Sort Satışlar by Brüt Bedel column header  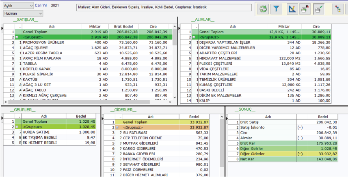pyautogui.click(x=124, y=26)
